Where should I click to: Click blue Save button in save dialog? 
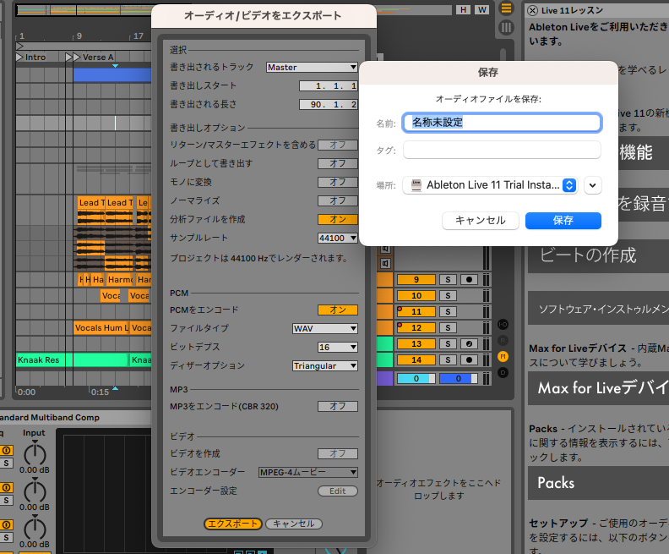pos(563,221)
